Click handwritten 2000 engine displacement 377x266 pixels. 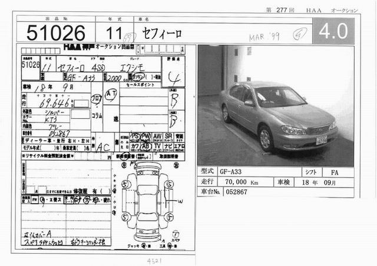tap(114, 78)
